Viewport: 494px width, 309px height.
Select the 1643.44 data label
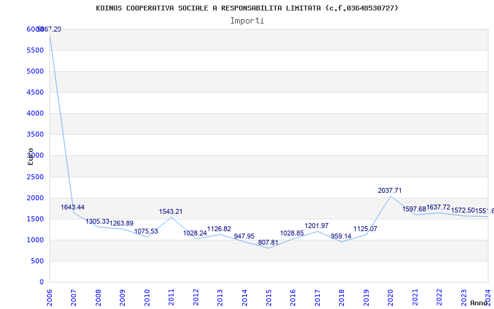click(x=72, y=207)
